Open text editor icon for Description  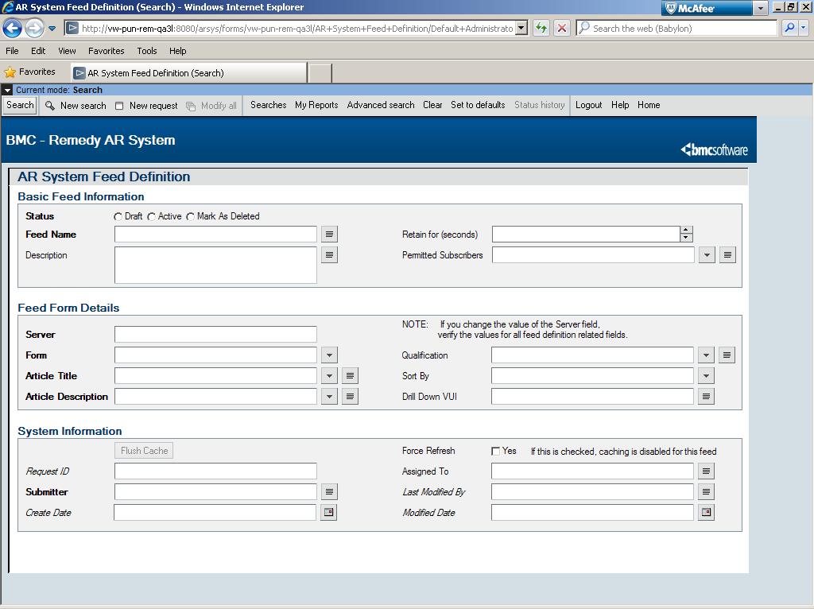click(329, 255)
